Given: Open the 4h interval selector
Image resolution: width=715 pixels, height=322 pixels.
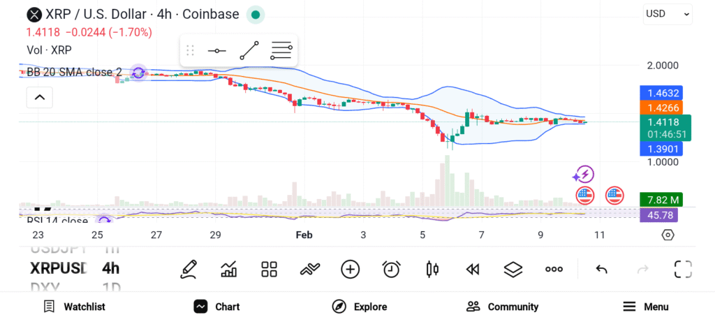Looking at the screenshot, I should click(x=110, y=268).
